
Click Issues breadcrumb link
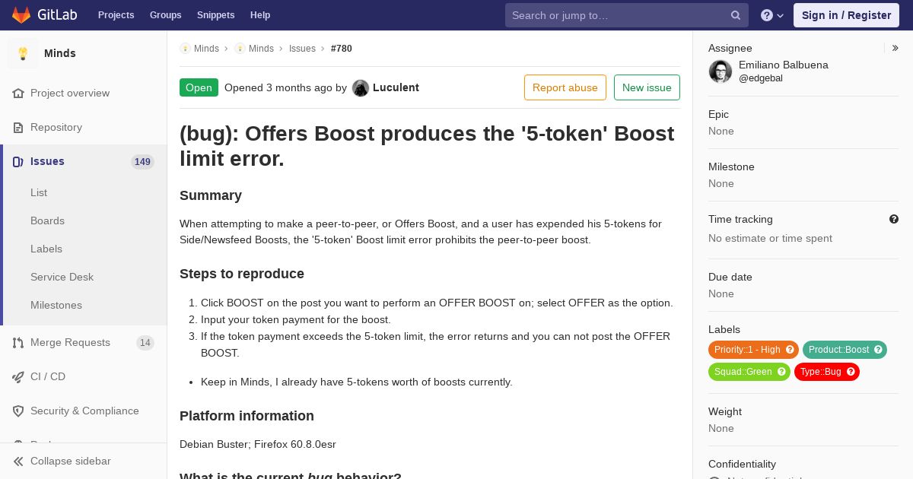pyautogui.click(x=302, y=49)
